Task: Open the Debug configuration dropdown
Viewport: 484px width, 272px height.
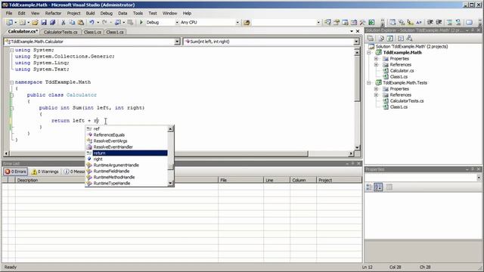Action: click(177, 23)
